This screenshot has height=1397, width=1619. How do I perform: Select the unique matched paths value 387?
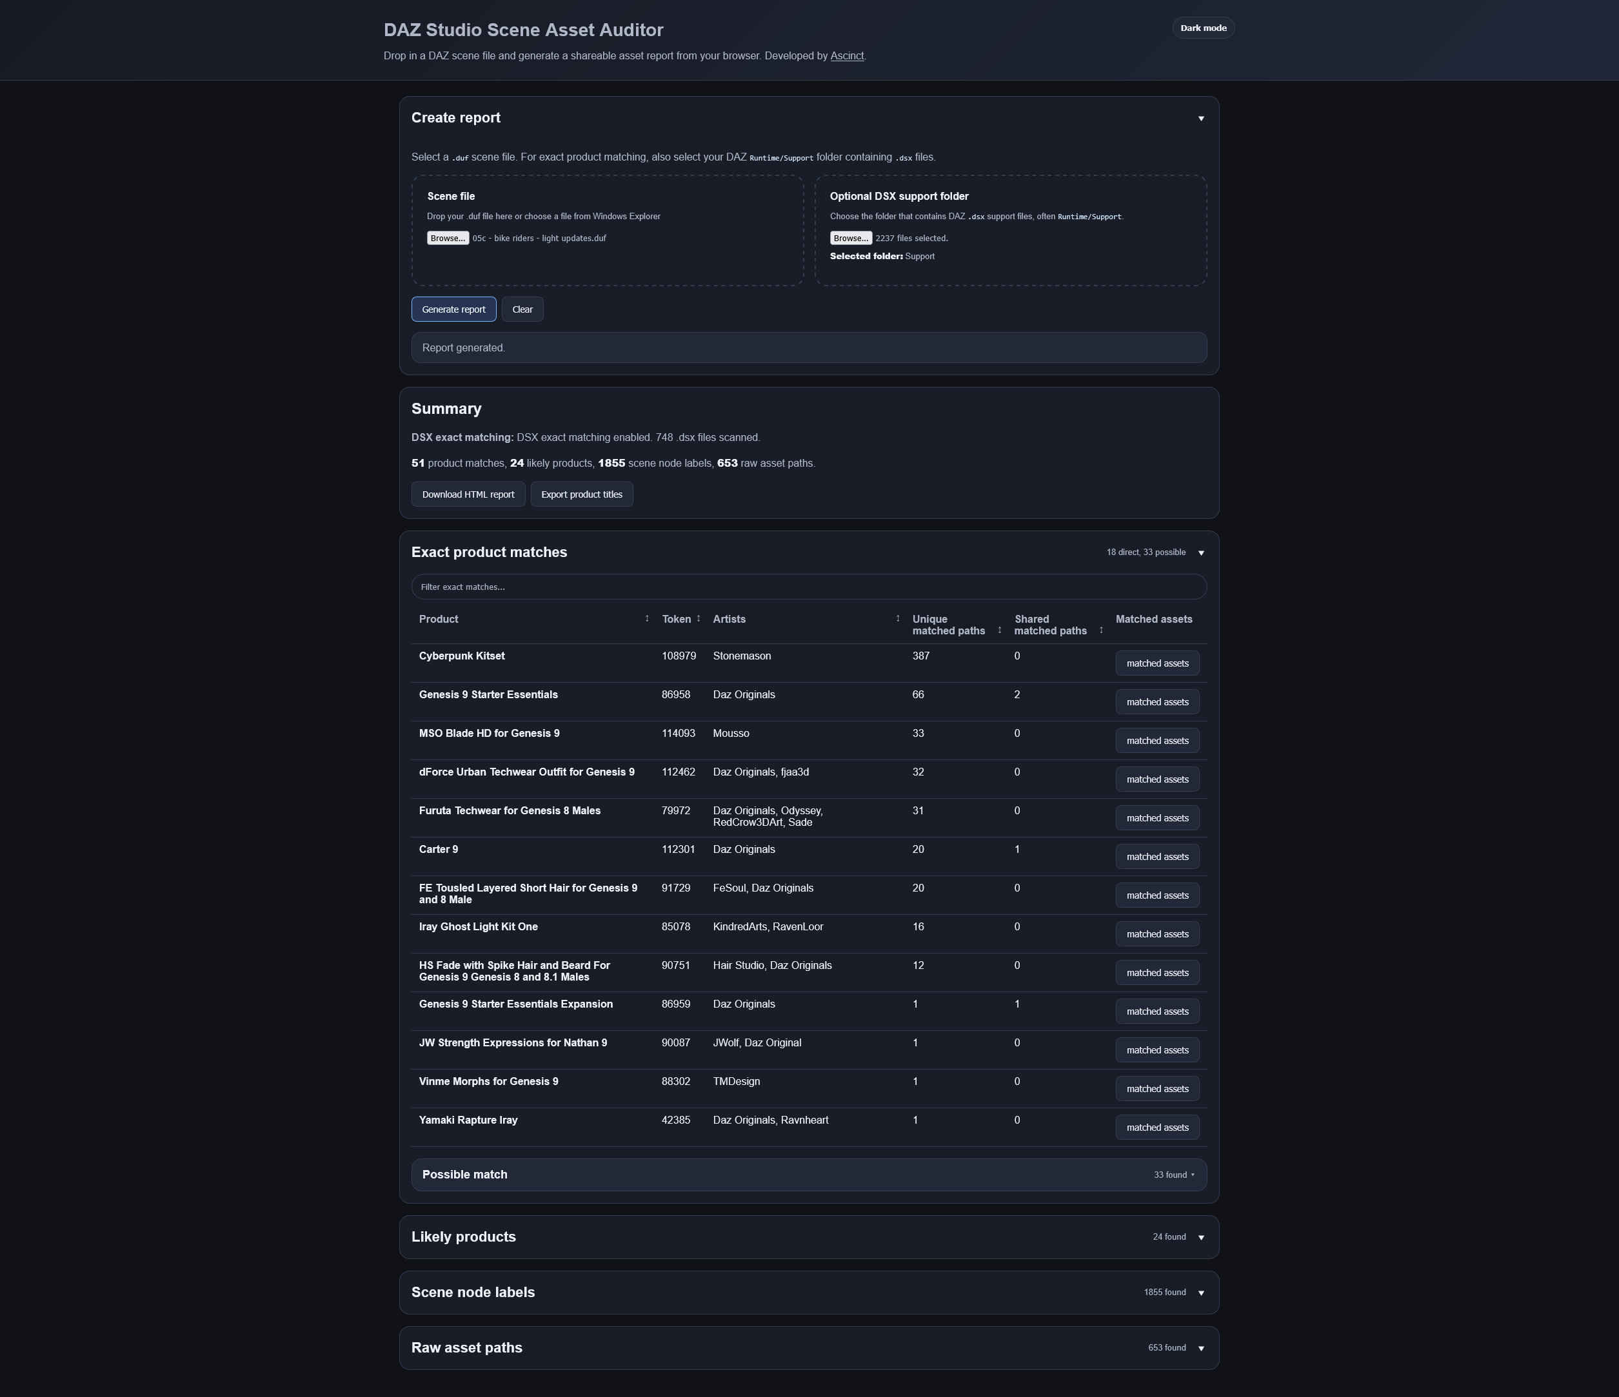(x=921, y=656)
